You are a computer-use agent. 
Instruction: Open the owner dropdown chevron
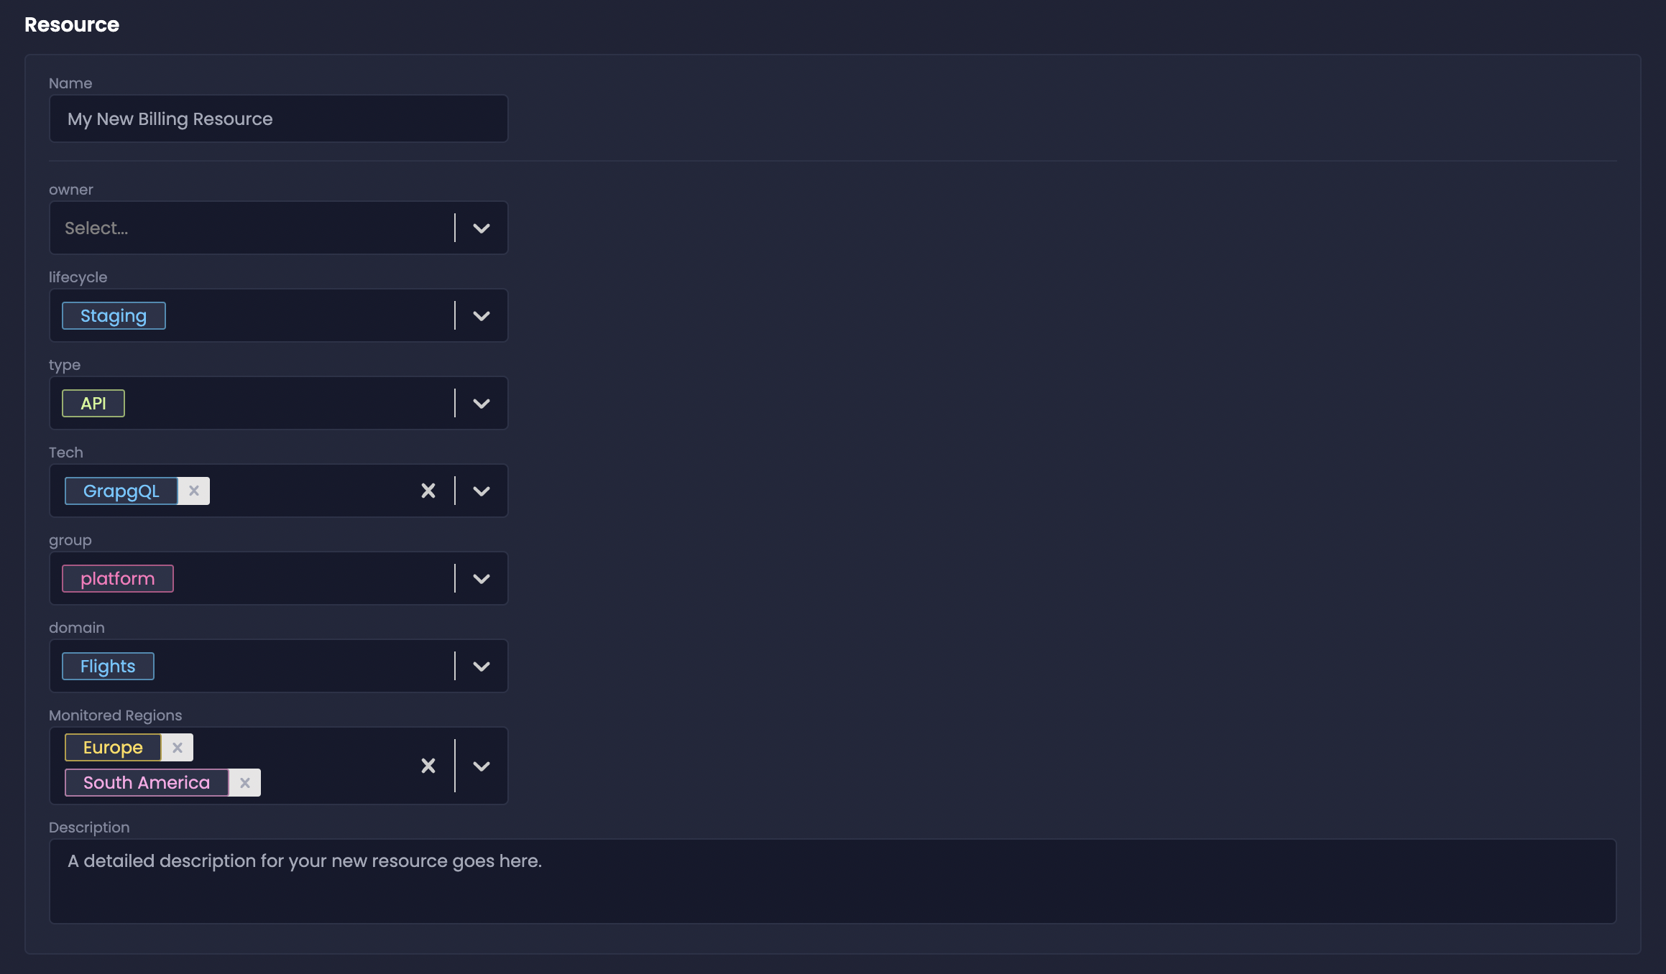point(482,228)
